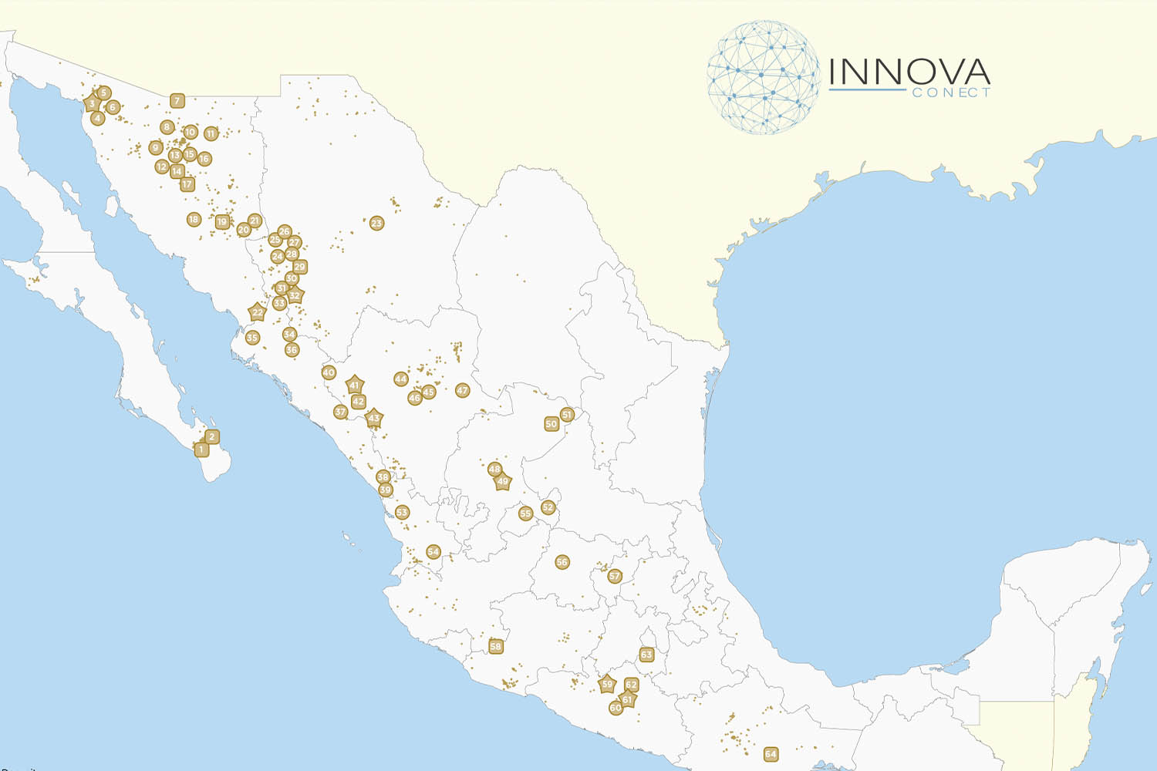
Task: Select square marker number 2
Action: pyautogui.click(x=212, y=437)
